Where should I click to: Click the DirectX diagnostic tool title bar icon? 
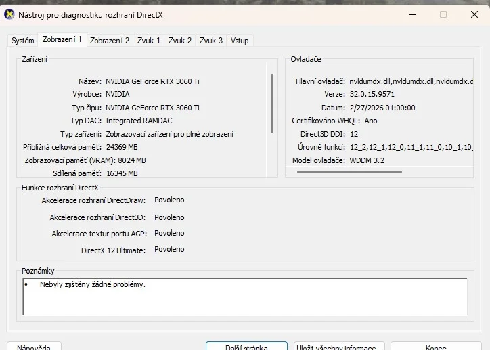pyautogui.click(x=9, y=14)
